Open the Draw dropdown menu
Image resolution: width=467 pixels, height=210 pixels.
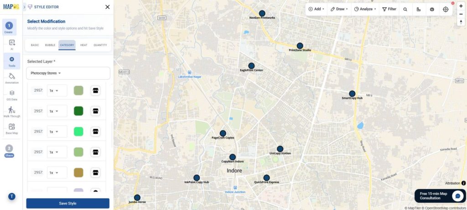[339, 9]
